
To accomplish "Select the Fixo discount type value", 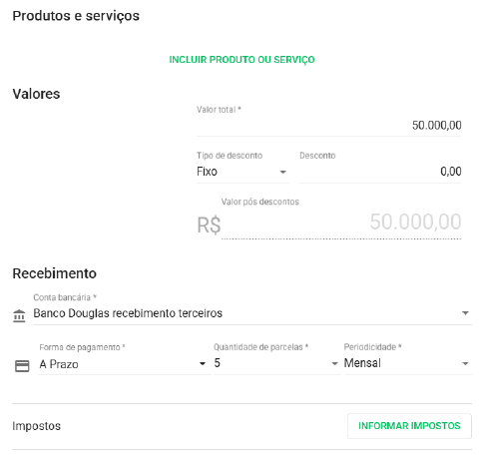I will 207,172.
